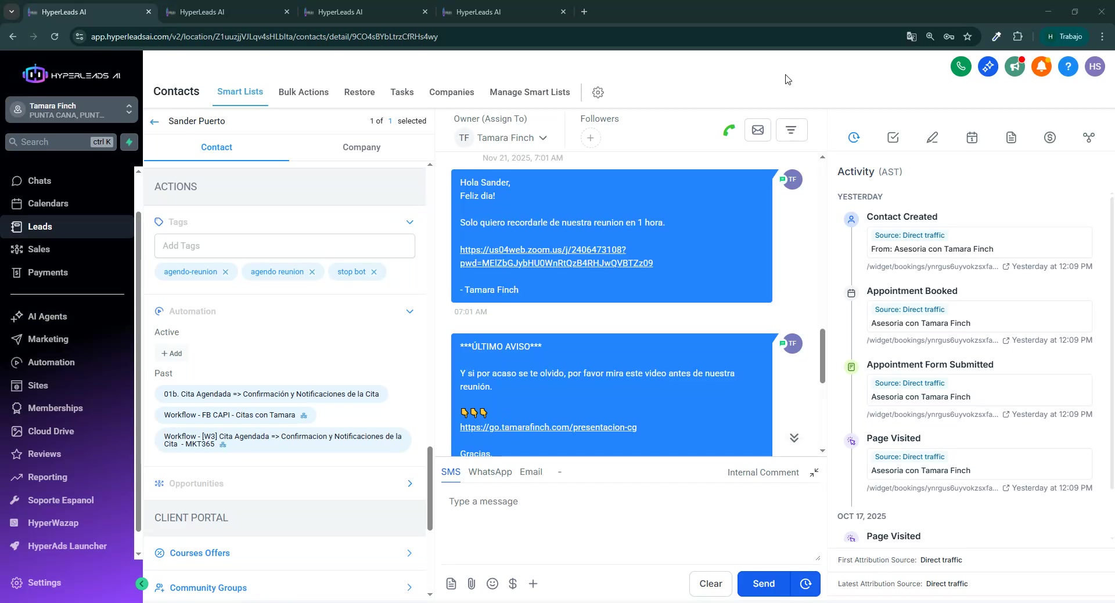This screenshot has height=603, width=1115.
Task: Expand Community Groups
Action: (x=409, y=588)
